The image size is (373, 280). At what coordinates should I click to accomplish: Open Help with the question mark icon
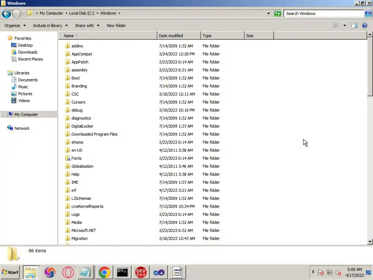coord(364,26)
